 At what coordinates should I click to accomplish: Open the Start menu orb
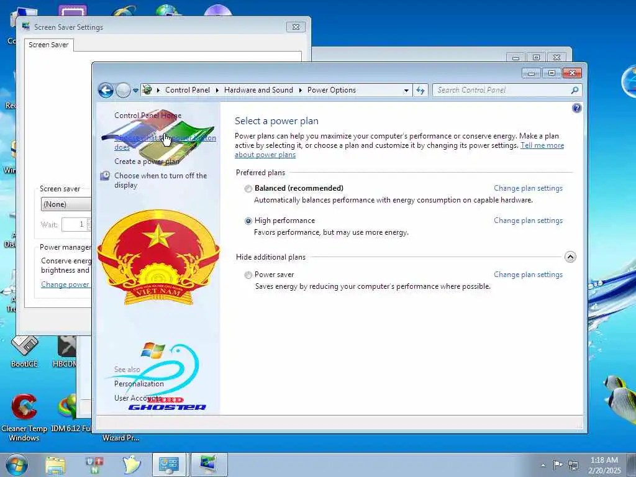(17, 465)
